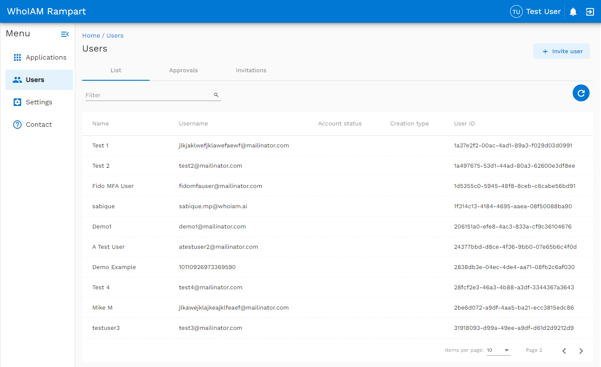This screenshot has width=601, height=367.
Task: Open Settings from the sidebar
Action: pos(39,102)
